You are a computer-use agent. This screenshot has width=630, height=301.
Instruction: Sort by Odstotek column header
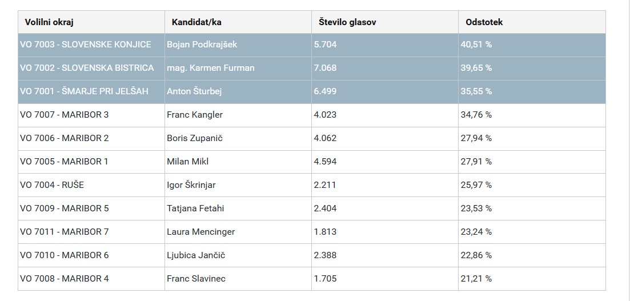point(484,22)
